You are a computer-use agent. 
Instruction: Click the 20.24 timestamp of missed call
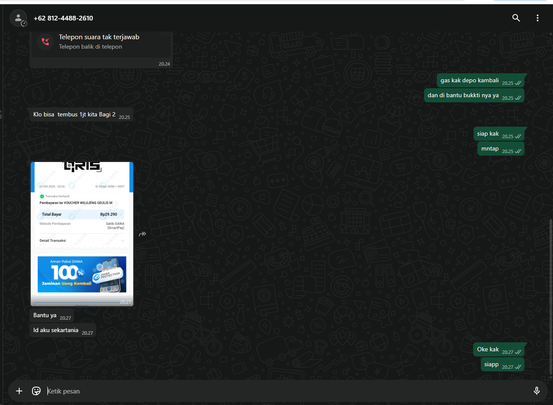point(164,64)
